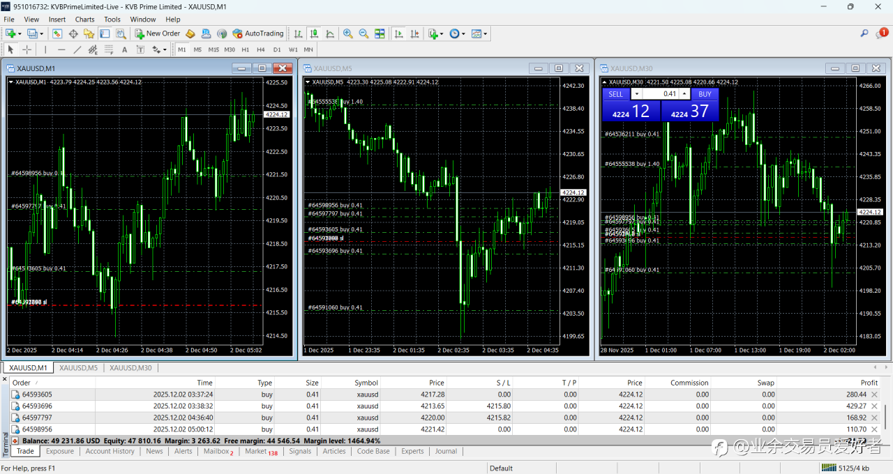
Task: Open the search magnifier at top right
Action: coord(864,33)
